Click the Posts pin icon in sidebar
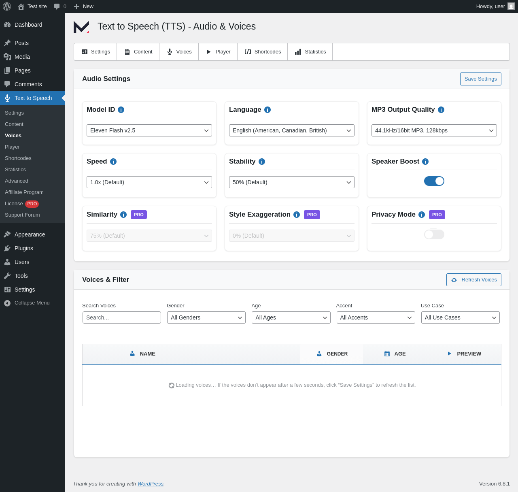Screen dimensions: 518x492 (7, 43)
